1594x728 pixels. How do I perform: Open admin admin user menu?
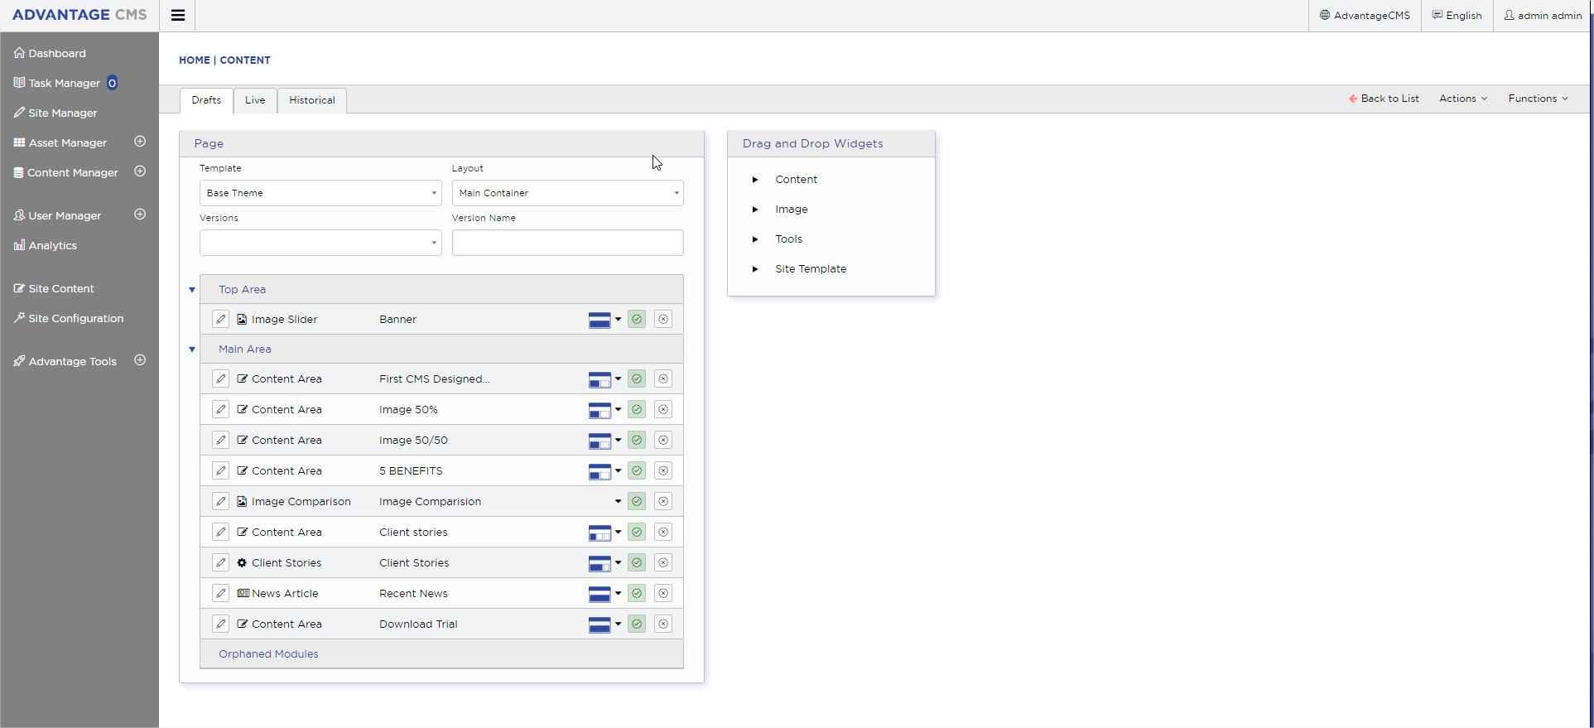[1543, 16]
